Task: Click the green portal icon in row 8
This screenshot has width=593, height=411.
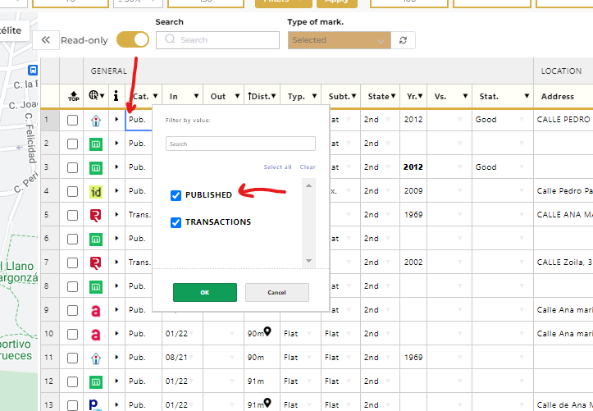Action: click(x=96, y=287)
